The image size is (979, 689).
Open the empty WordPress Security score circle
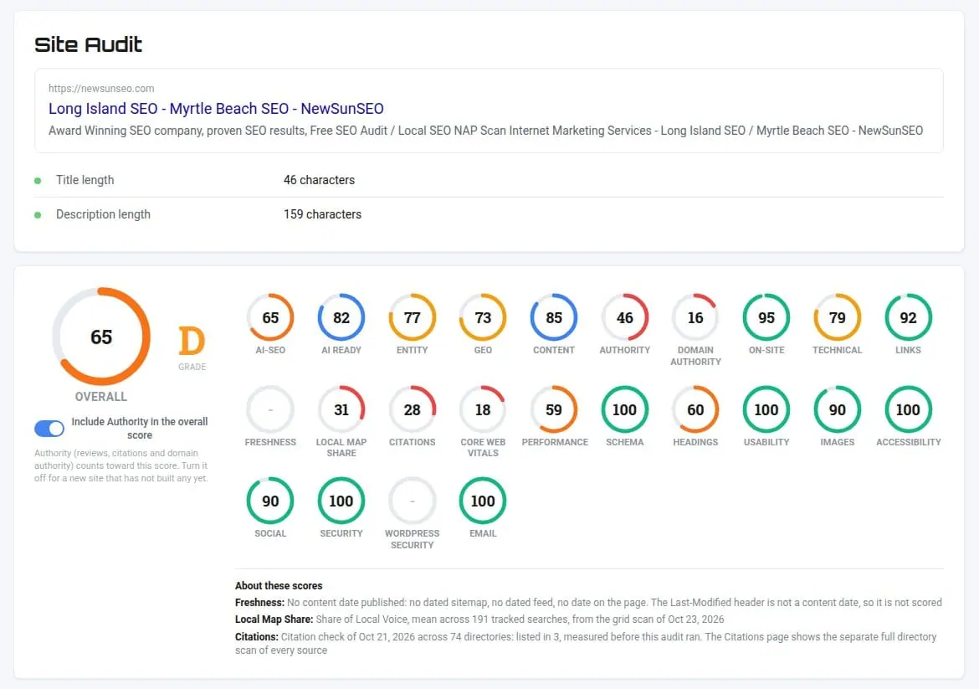pyautogui.click(x=412, y=501)
